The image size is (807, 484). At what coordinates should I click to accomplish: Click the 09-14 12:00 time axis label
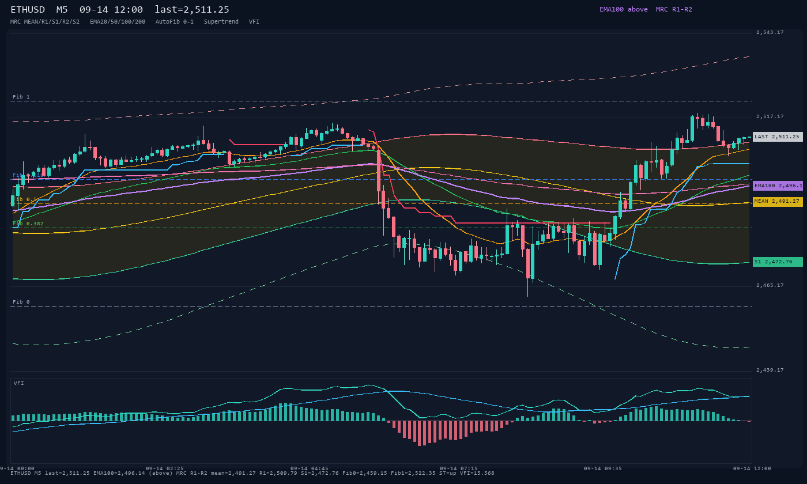coord(752,468)
